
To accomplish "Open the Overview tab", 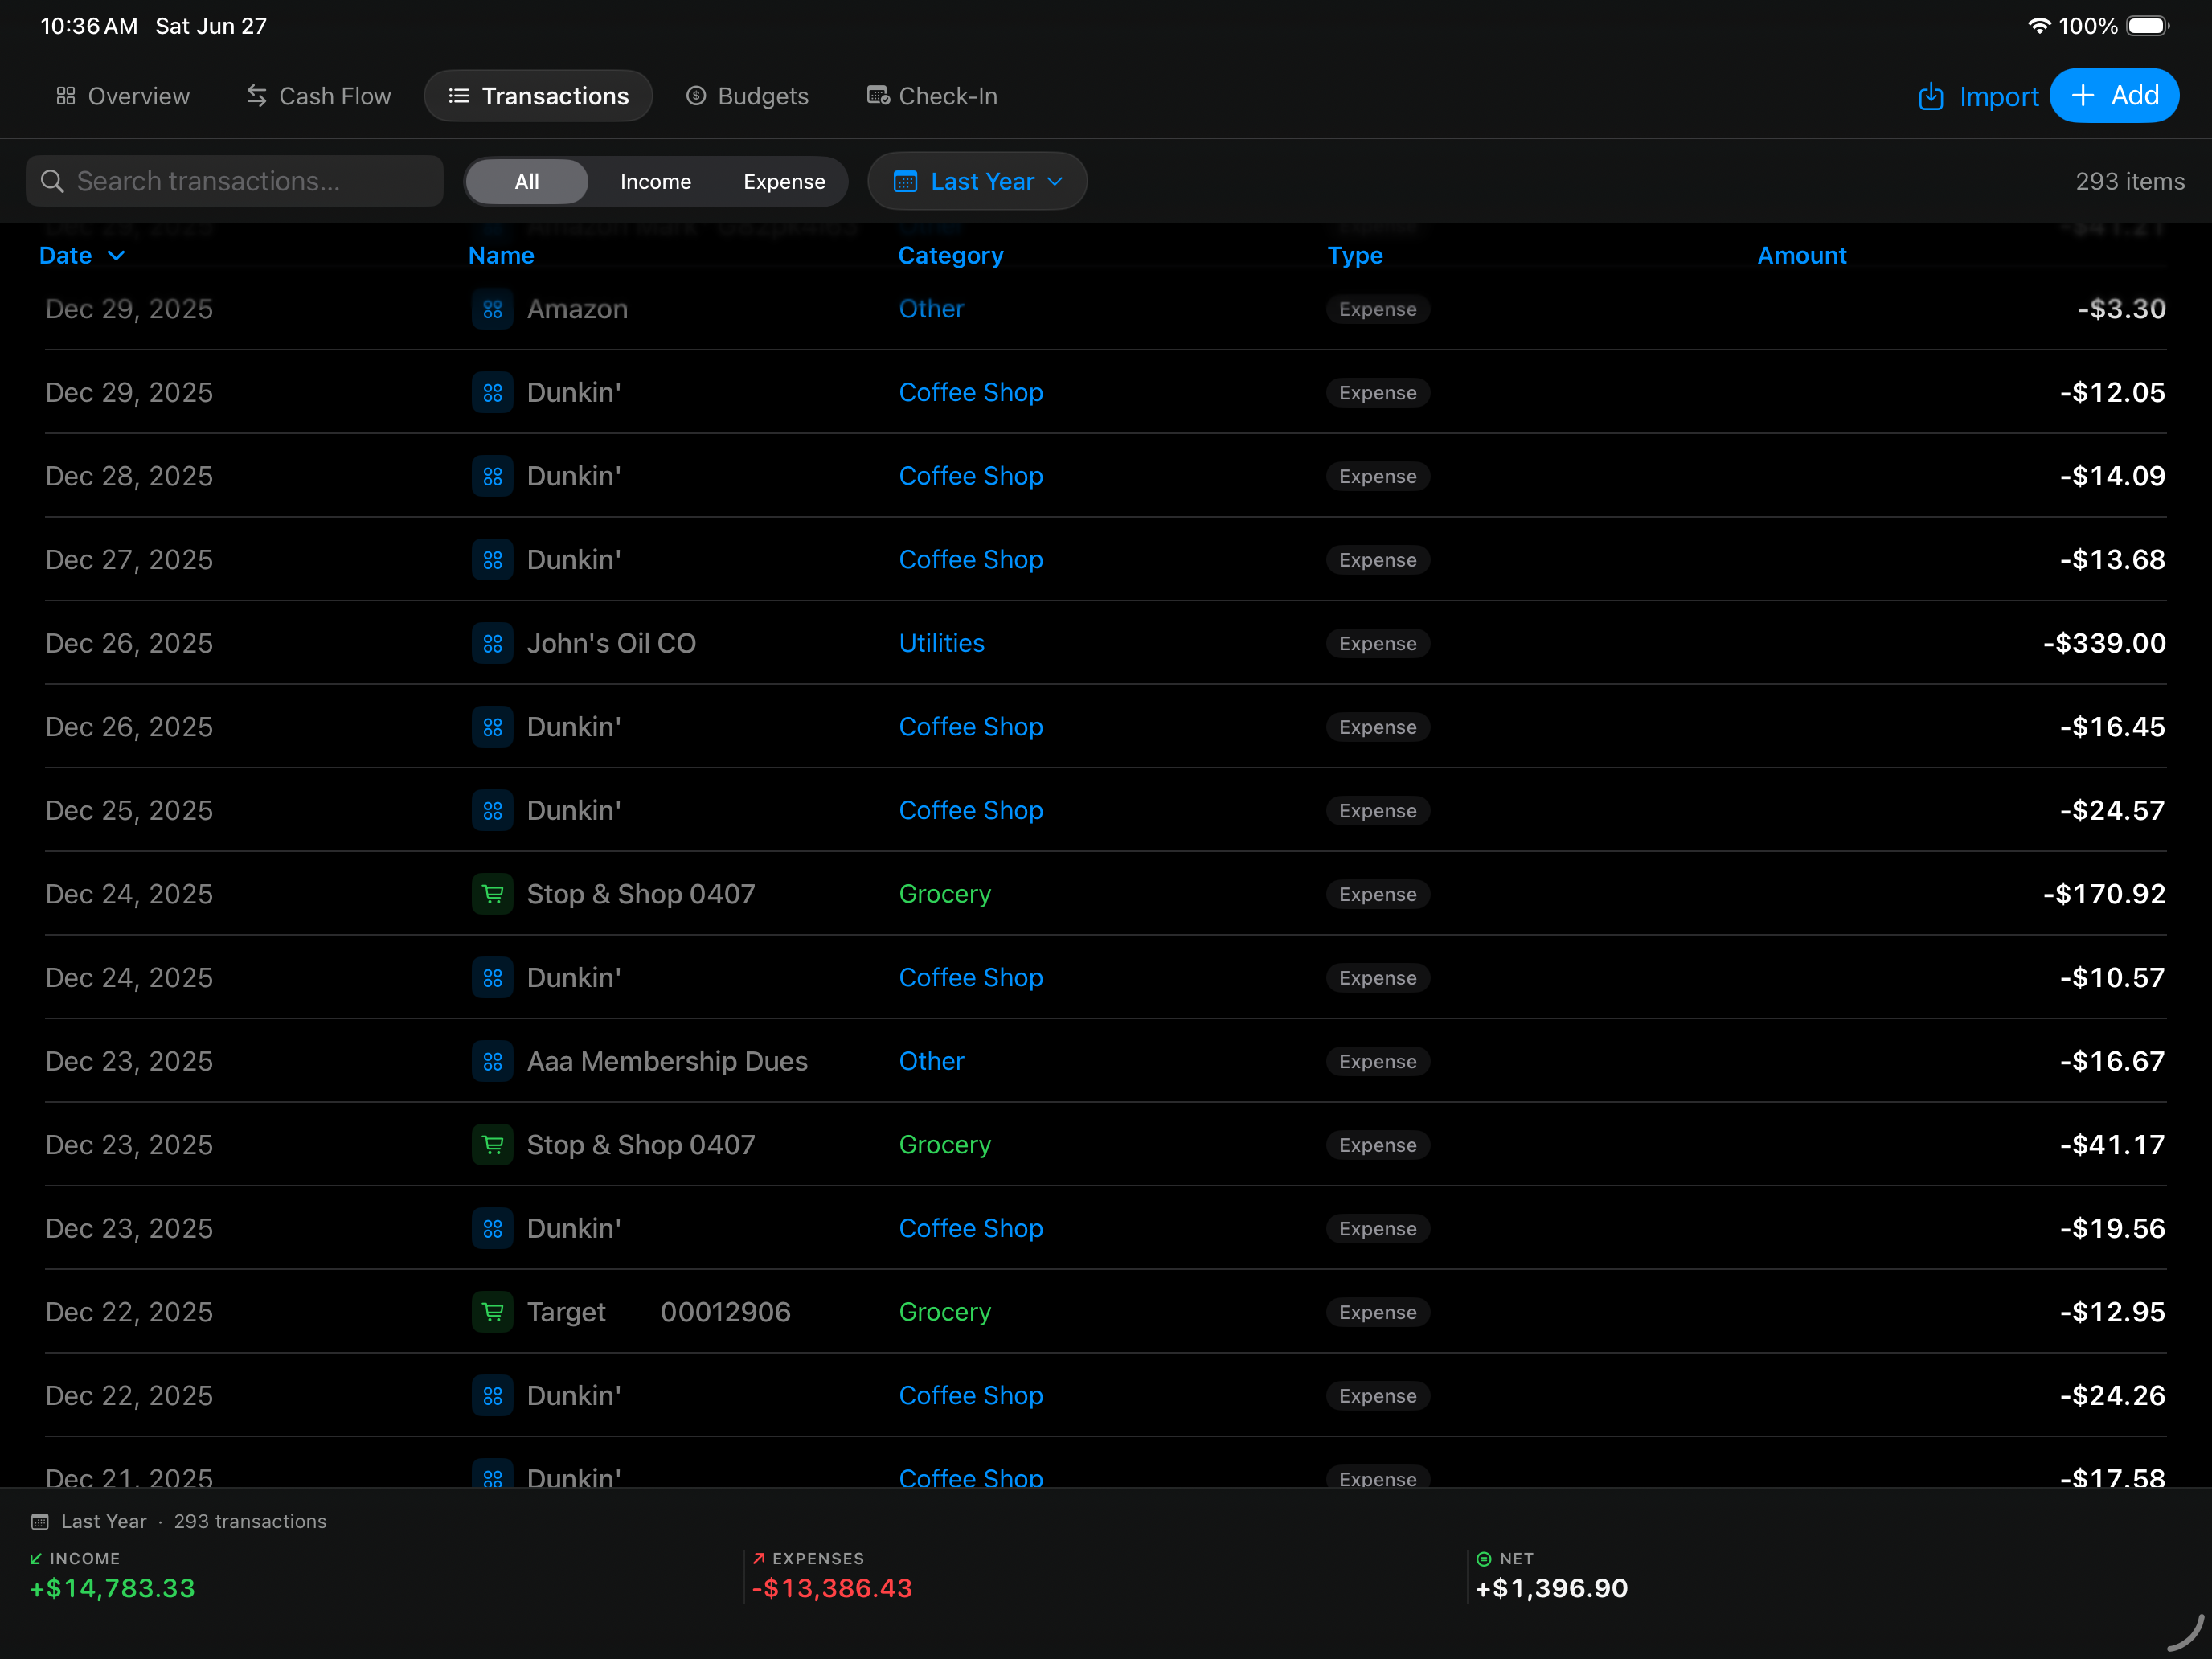I will point(123,96).
